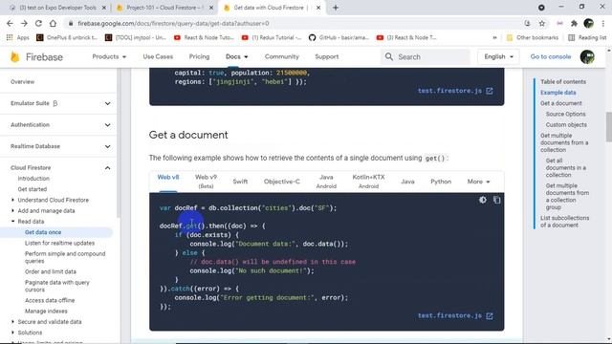Jump to List subcollections of a document
Screen dimensions: 612x344
pyautogui.click(x=564, y=222)
